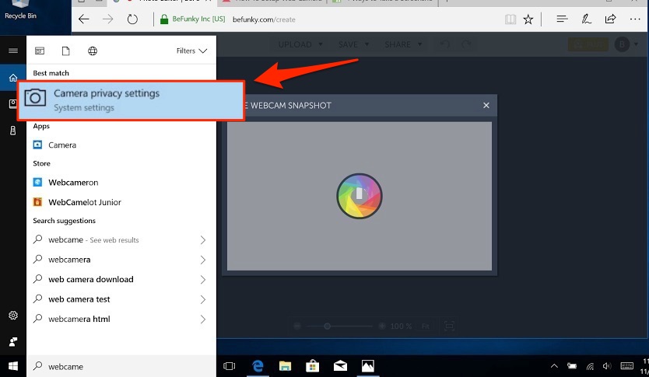Open Edge more options menu
This screenshot has height=377, width=649.
pyautogui.click(x=635, y=19)
